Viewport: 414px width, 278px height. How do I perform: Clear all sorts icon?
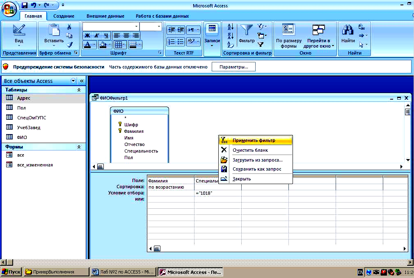pyautogui.click(x=231, y=45)
